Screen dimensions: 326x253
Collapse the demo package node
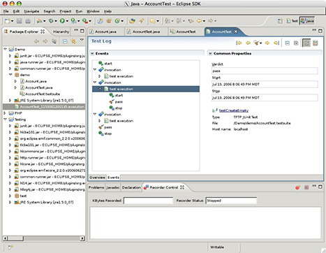pos(10,75)
